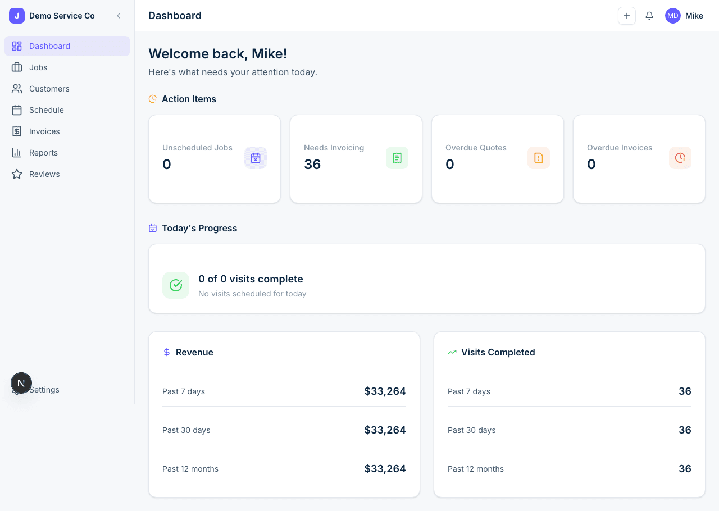This screenshot has height=511, width=719.
Task: Click the Visits Completed card title
Action: click(x=498, y=352)
